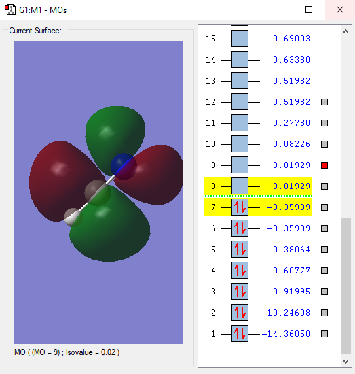
Task: Click the energy -0.91995 for MO 3
Action: point(288,292)
